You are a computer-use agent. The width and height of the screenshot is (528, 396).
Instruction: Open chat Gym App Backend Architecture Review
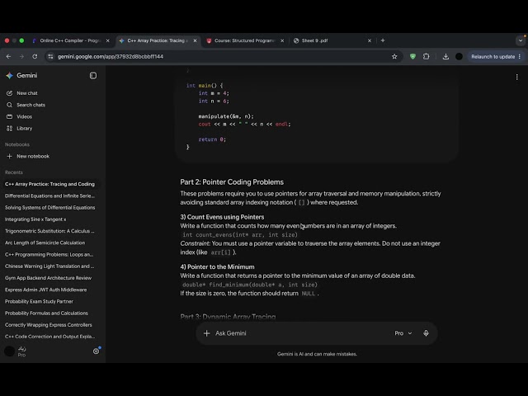pos(48,278)
